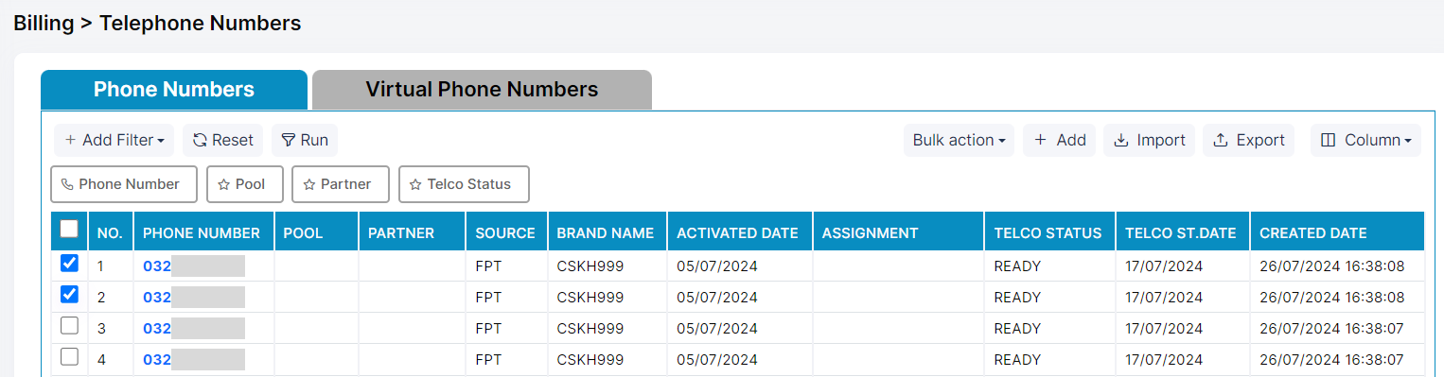Check the row 4 checkbox
This screenshot has height=377, width=1444.
(x=69, y=357)
